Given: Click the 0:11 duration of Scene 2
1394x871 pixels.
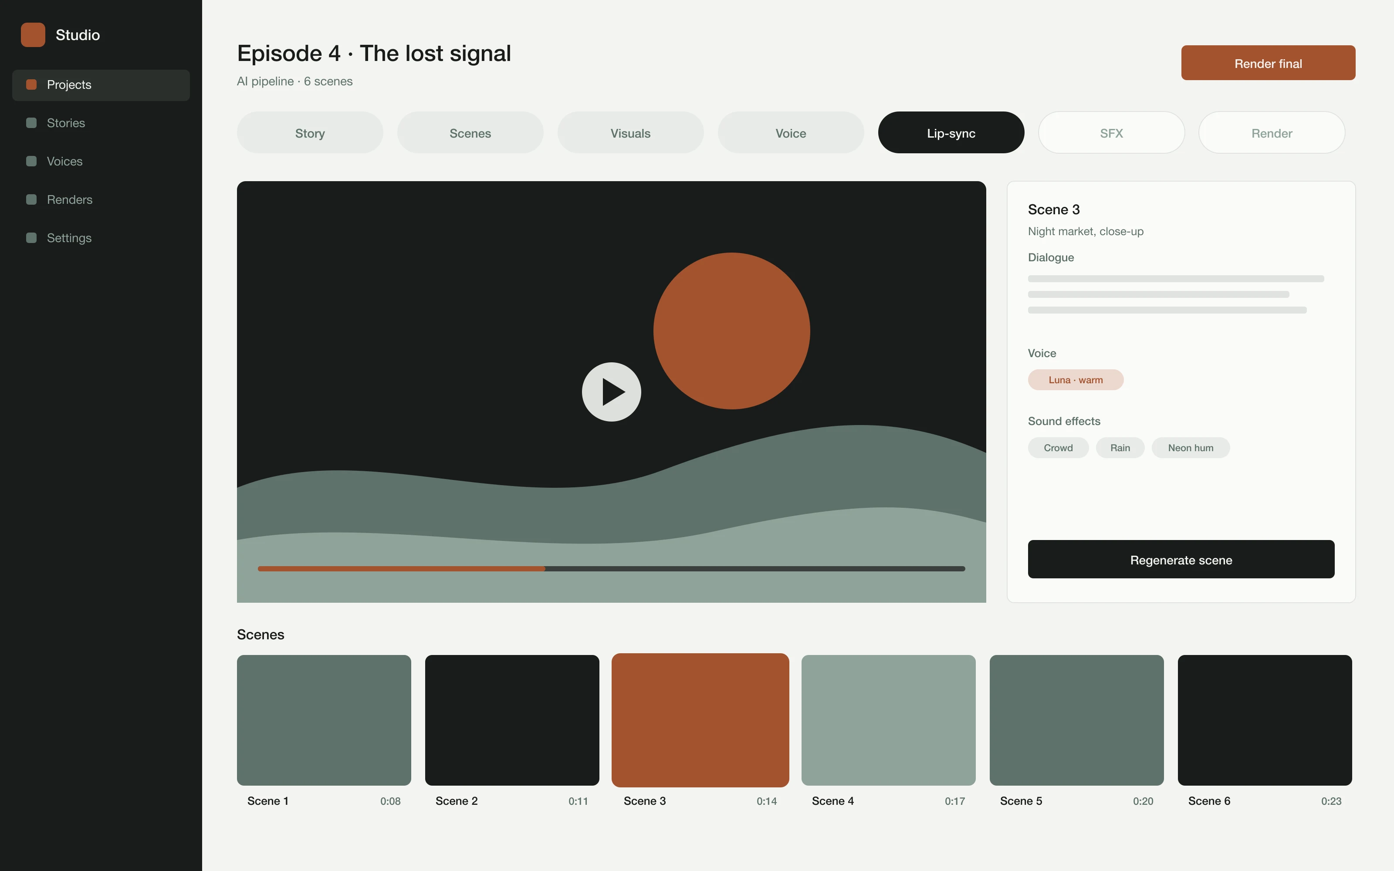Looking at the screenshot, I should coord(579,801).
